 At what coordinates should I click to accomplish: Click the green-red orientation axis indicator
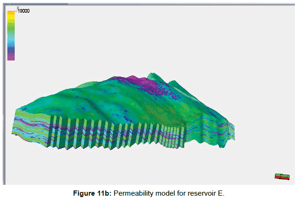click(282, 176)
